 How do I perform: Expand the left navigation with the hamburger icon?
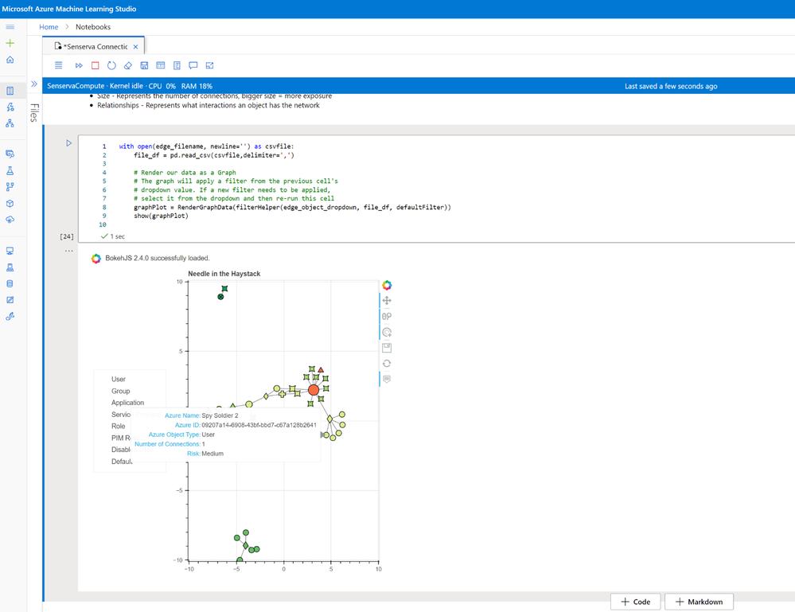(x=11, y=26)
